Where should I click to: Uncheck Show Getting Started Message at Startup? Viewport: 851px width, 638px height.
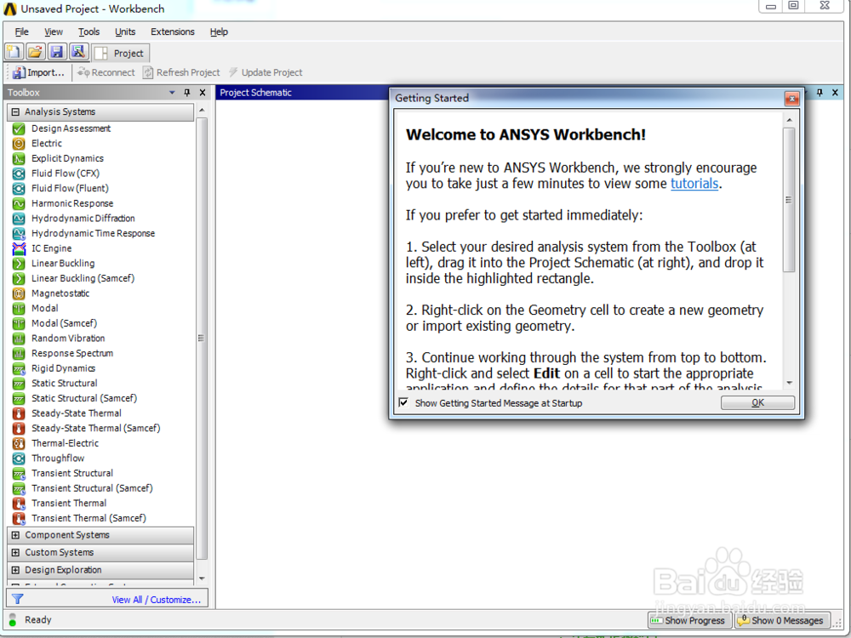point(403,402)
